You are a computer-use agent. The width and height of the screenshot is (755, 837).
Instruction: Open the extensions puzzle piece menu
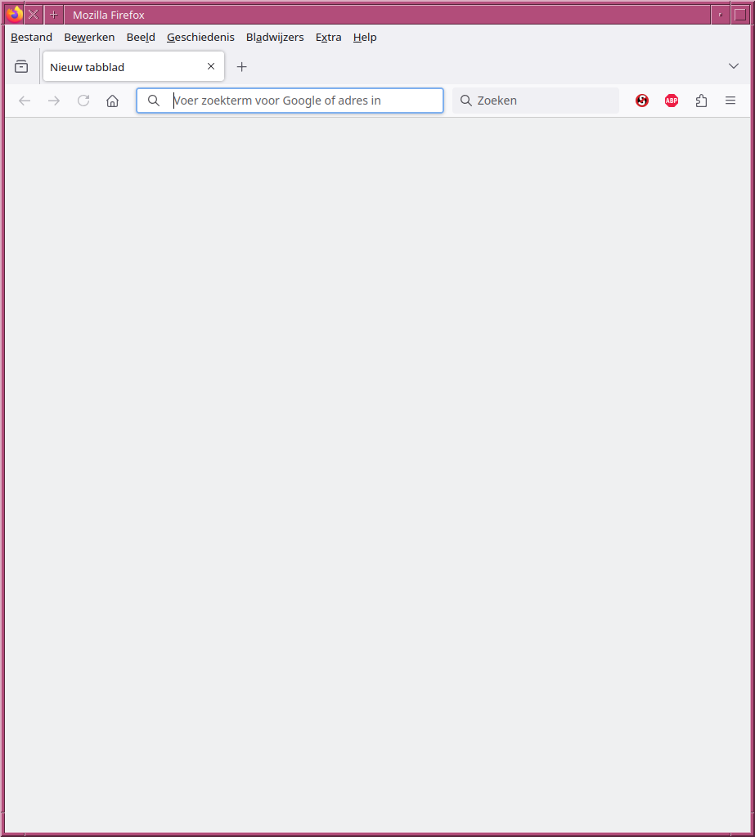701,101
